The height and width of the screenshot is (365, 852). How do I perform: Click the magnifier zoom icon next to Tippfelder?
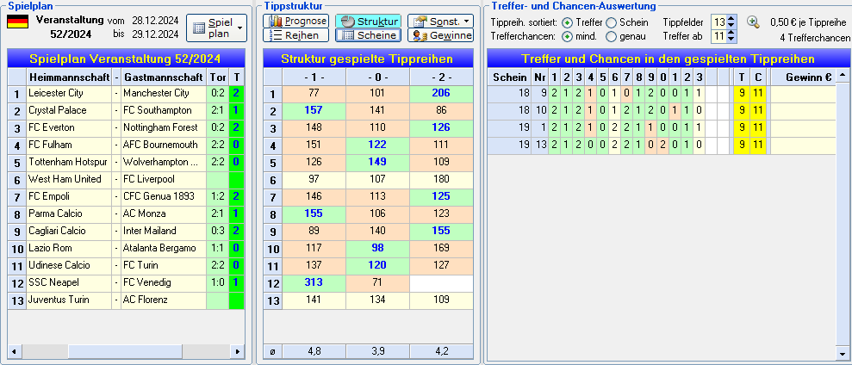[753, 22]
